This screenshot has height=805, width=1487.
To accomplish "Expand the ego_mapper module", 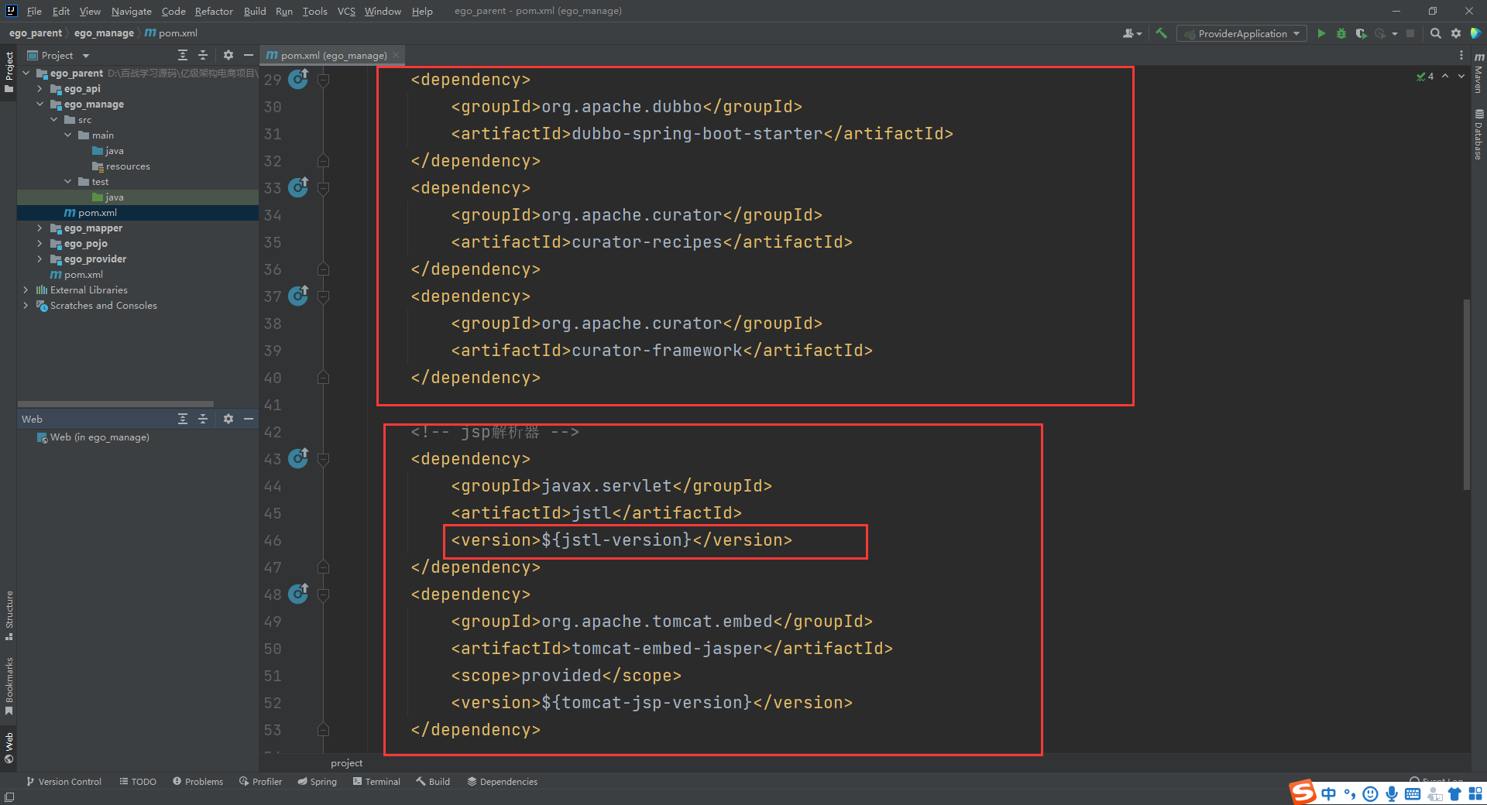I will [39, 228].
